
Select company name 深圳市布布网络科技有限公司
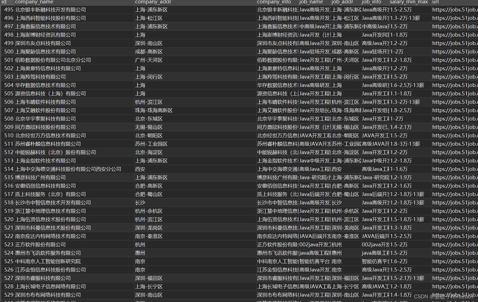(48, 295)
